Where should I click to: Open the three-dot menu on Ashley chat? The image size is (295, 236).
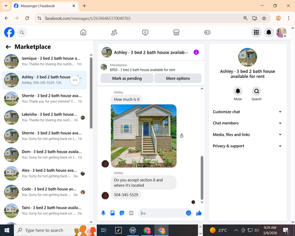coord(75,80)
